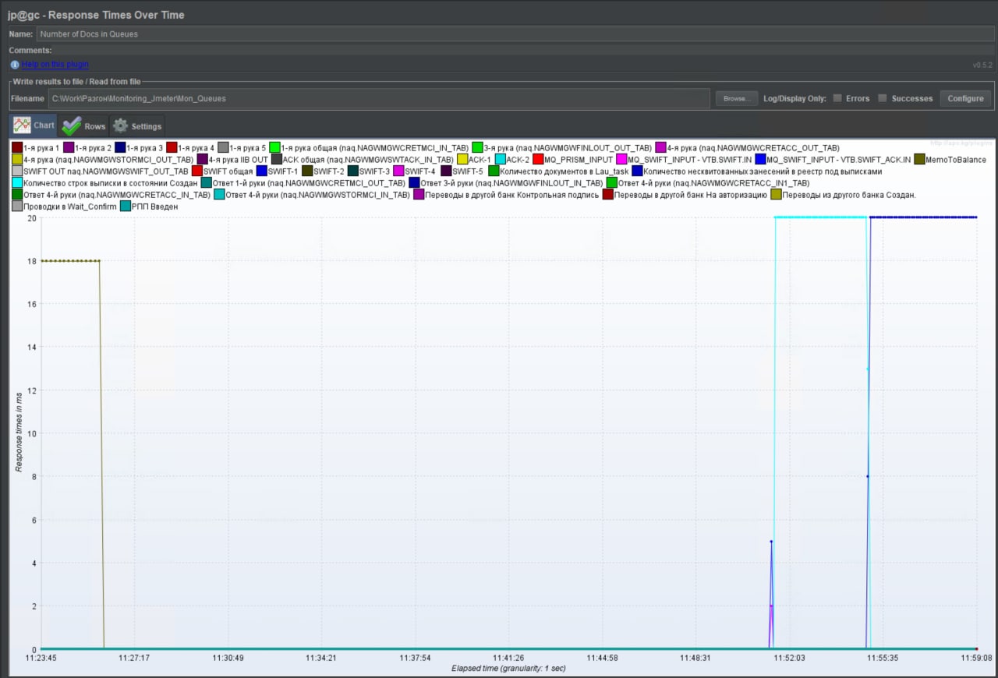This screenshot has width=998, height=678.
Task: Click the ACK-2 cyan legend swatch
Action: click(500, 160)
